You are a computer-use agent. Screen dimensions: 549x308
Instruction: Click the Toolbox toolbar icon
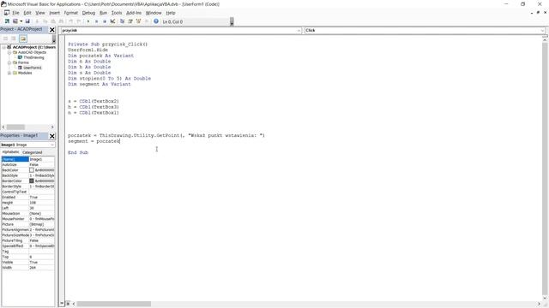click(x=147, y=21)
